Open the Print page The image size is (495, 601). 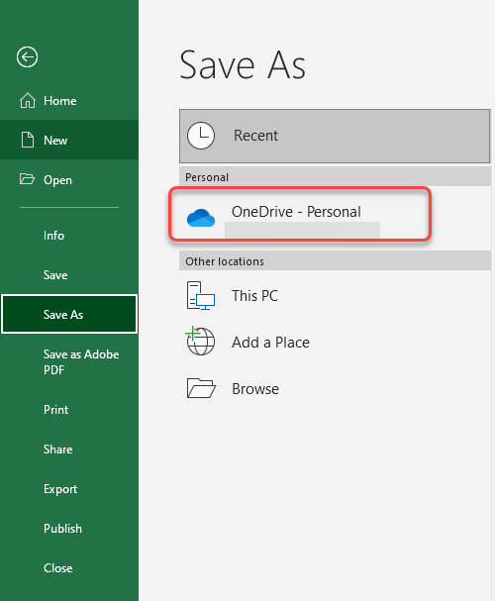click(x=69, y=410)
